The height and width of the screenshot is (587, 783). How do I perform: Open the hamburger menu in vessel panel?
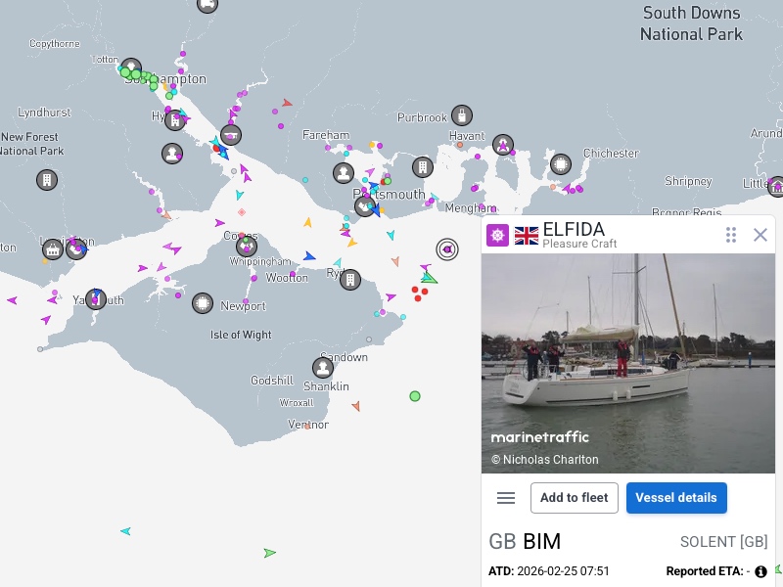tap(506, 498)
